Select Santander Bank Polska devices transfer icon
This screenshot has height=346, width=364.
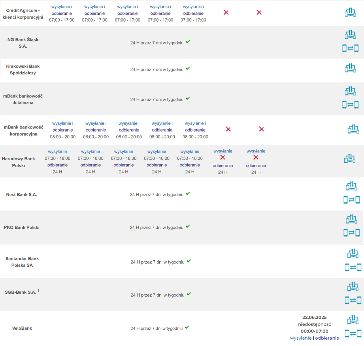(x=353, y=253)
